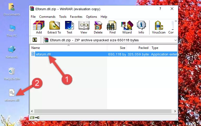Select the This PC desktop icon
Screen dimensions: 201x126
[12, 31]
